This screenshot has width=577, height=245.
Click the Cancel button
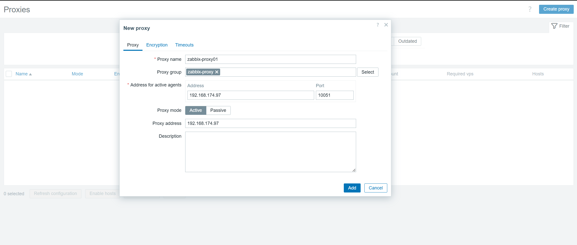pos(375,188)
